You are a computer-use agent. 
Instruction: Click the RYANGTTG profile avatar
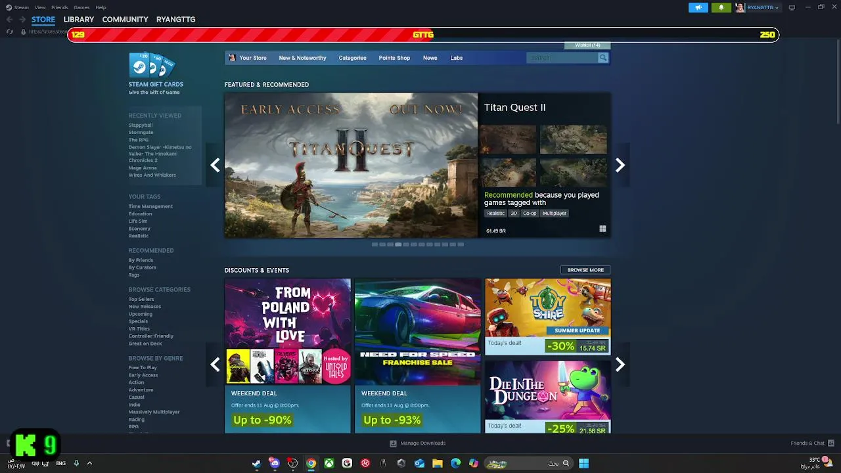(740, 7)
